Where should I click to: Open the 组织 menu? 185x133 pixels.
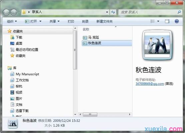pyautogui.click(x=12, y=21)
